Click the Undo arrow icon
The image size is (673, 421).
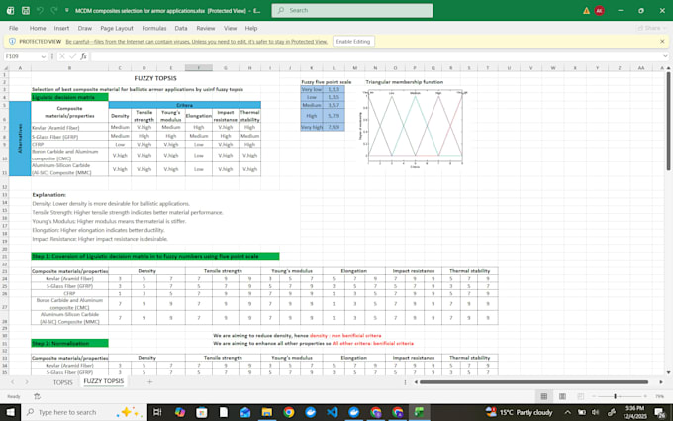(x=40, y=10)
